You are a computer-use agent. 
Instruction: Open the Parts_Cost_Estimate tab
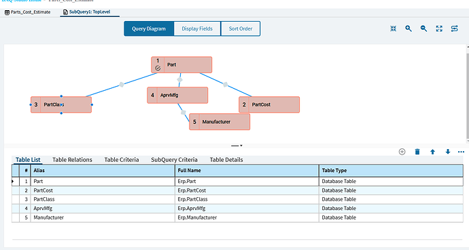27,12
